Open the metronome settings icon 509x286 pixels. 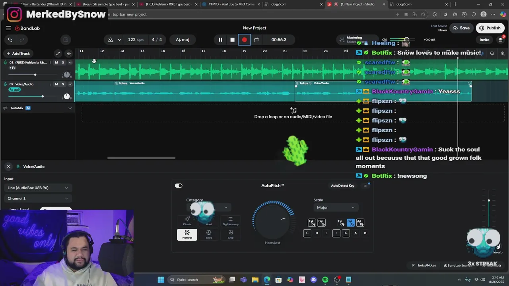111,40
